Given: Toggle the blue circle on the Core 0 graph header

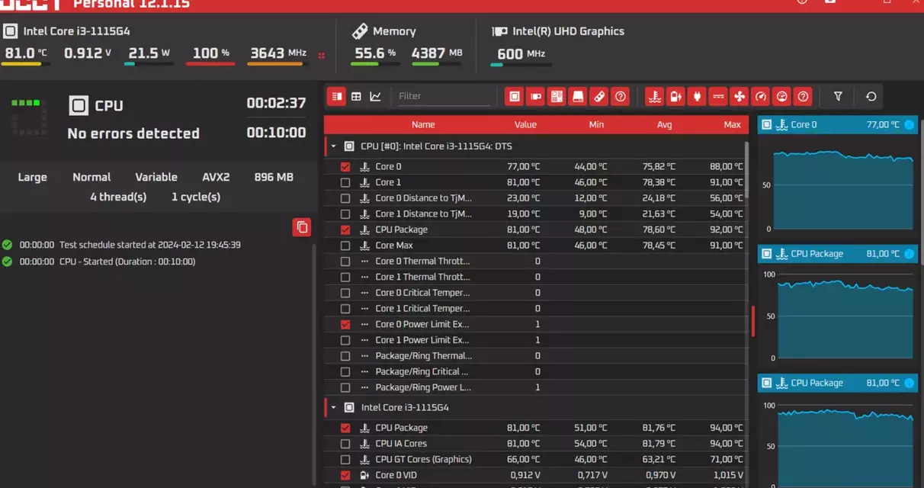Looking at the screenshot, I should click(x=909, y=124).
